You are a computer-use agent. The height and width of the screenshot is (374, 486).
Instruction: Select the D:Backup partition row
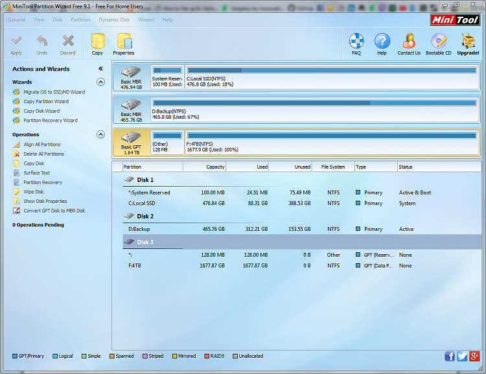point(302,229)
